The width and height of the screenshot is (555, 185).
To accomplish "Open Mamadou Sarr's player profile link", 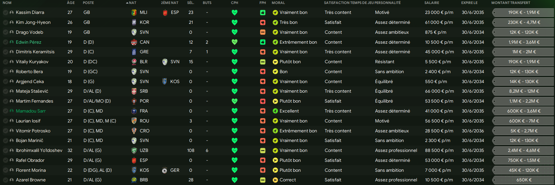I will point(31,111).
